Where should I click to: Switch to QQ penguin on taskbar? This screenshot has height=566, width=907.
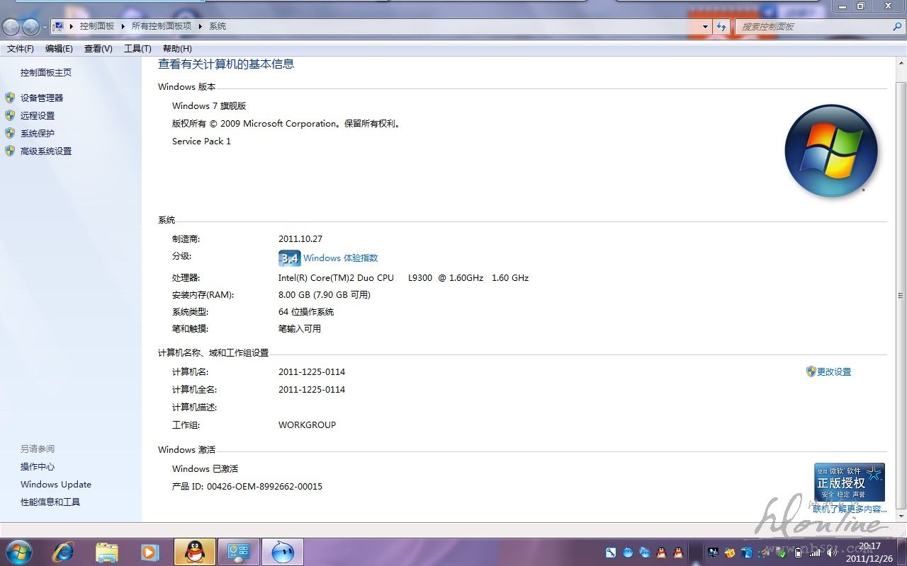point(194,552)
